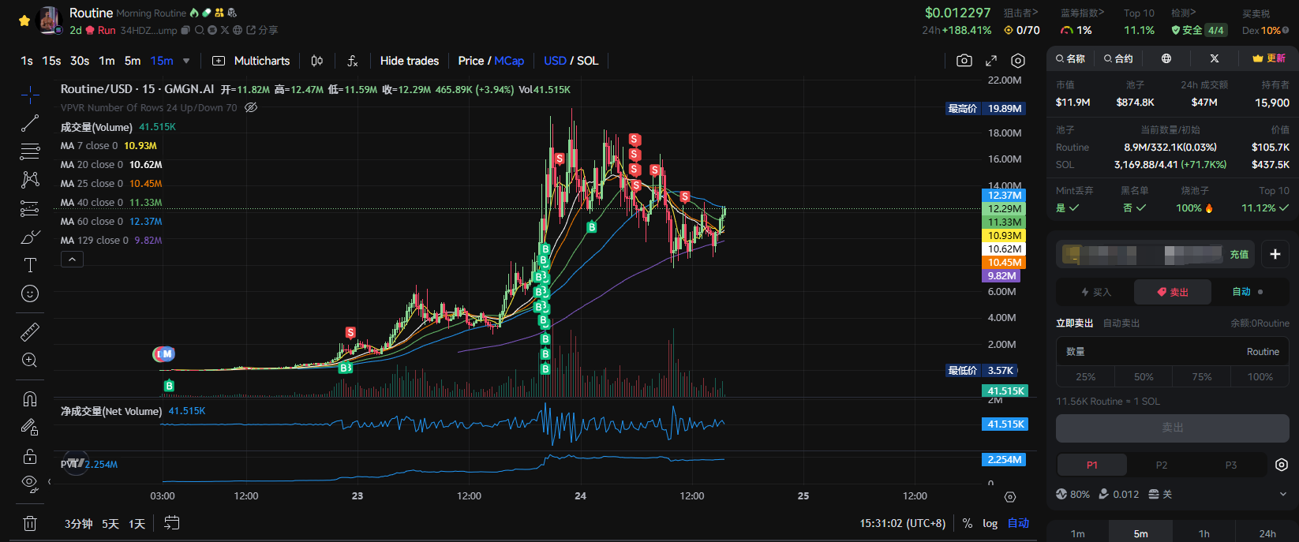1299x542 pixels.
Task: Select the trend line drawing tool
Action: click(x=30, y=123)
